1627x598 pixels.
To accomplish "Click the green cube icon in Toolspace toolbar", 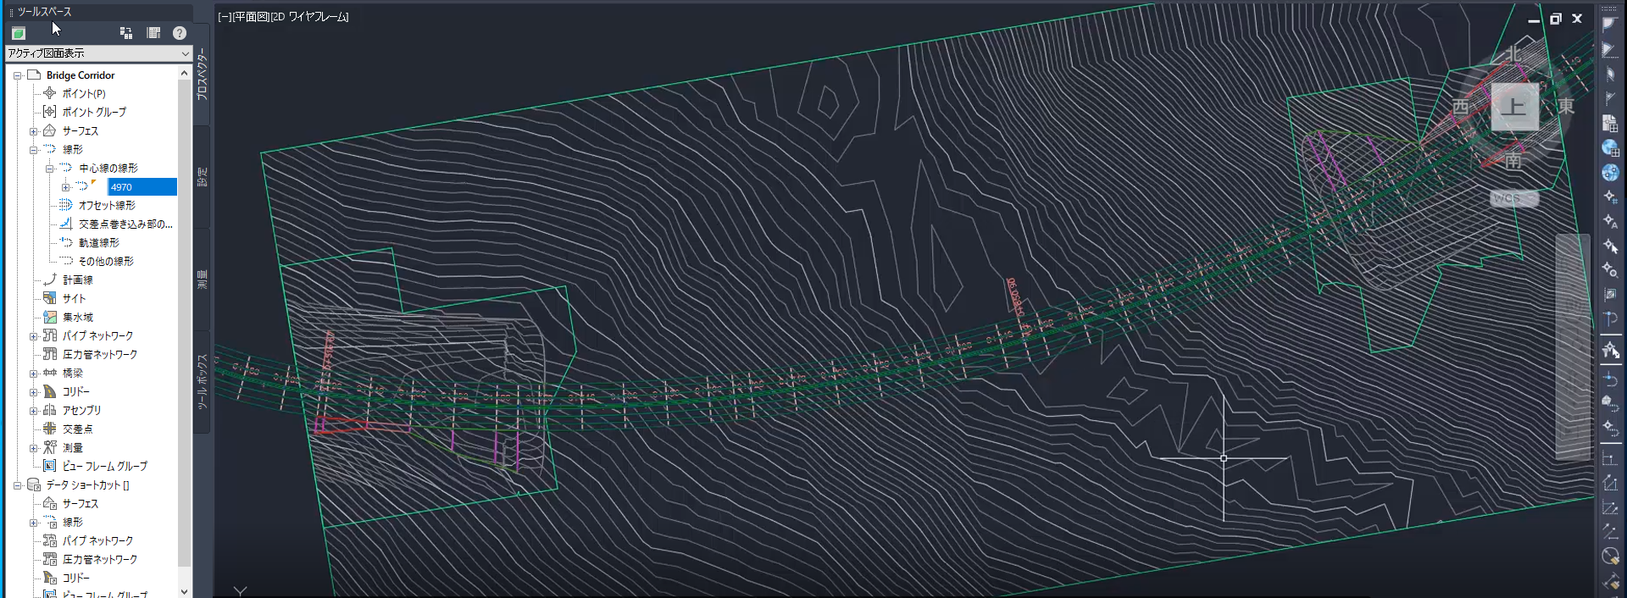I will [19, 33].
